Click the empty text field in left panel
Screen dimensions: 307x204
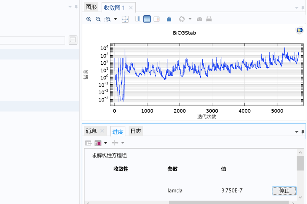pyautogui.click(x=33, y=40)
